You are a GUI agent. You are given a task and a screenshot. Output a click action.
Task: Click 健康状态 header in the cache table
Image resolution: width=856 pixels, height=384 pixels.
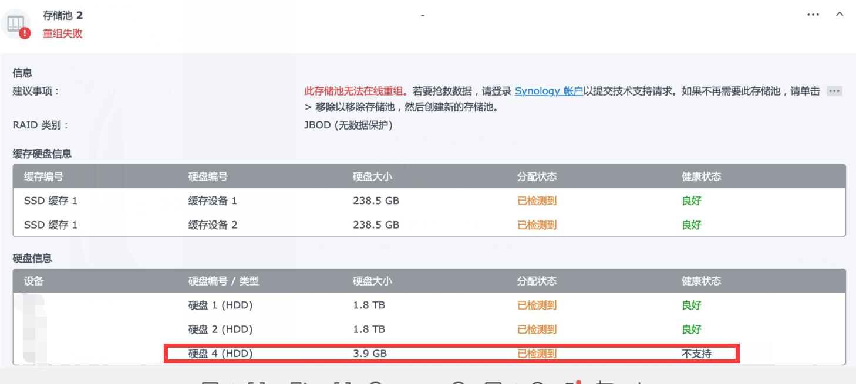(701, 176)
